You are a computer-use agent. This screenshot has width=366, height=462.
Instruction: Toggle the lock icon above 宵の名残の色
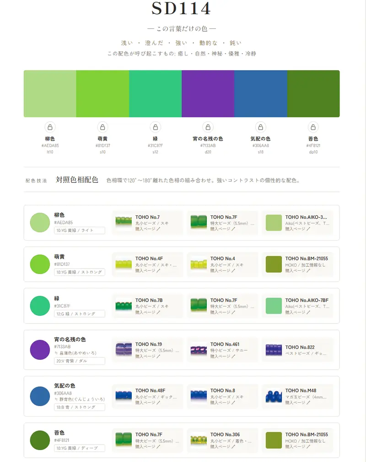(x=208, y=127)
